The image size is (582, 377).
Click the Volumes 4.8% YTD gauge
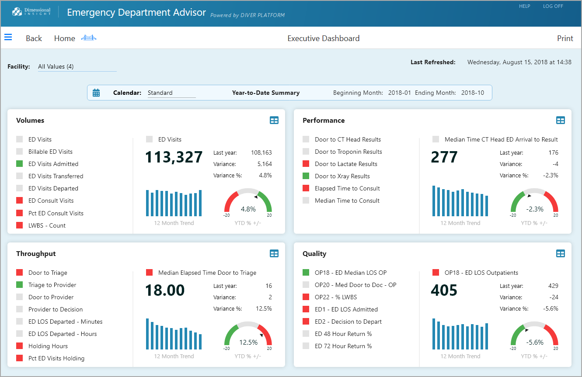pyautogui.click(x=248, y=202)
